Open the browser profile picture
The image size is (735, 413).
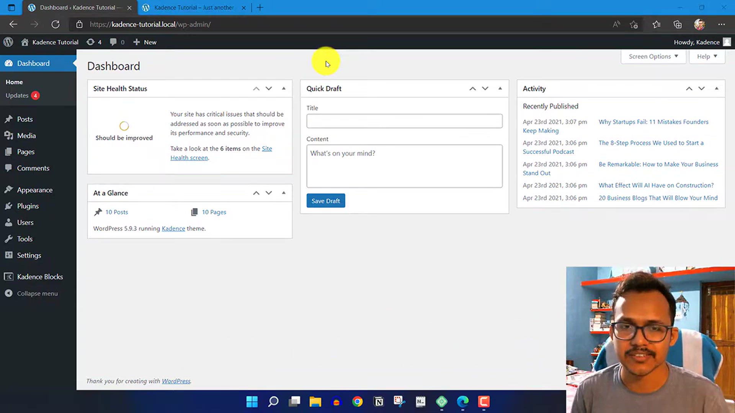(x=699, y=24)
